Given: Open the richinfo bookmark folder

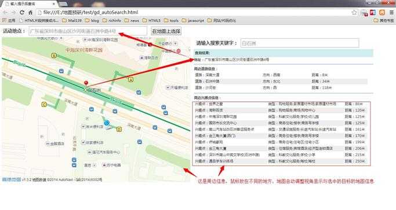Looking at the screenshot, I should point(112,20).
